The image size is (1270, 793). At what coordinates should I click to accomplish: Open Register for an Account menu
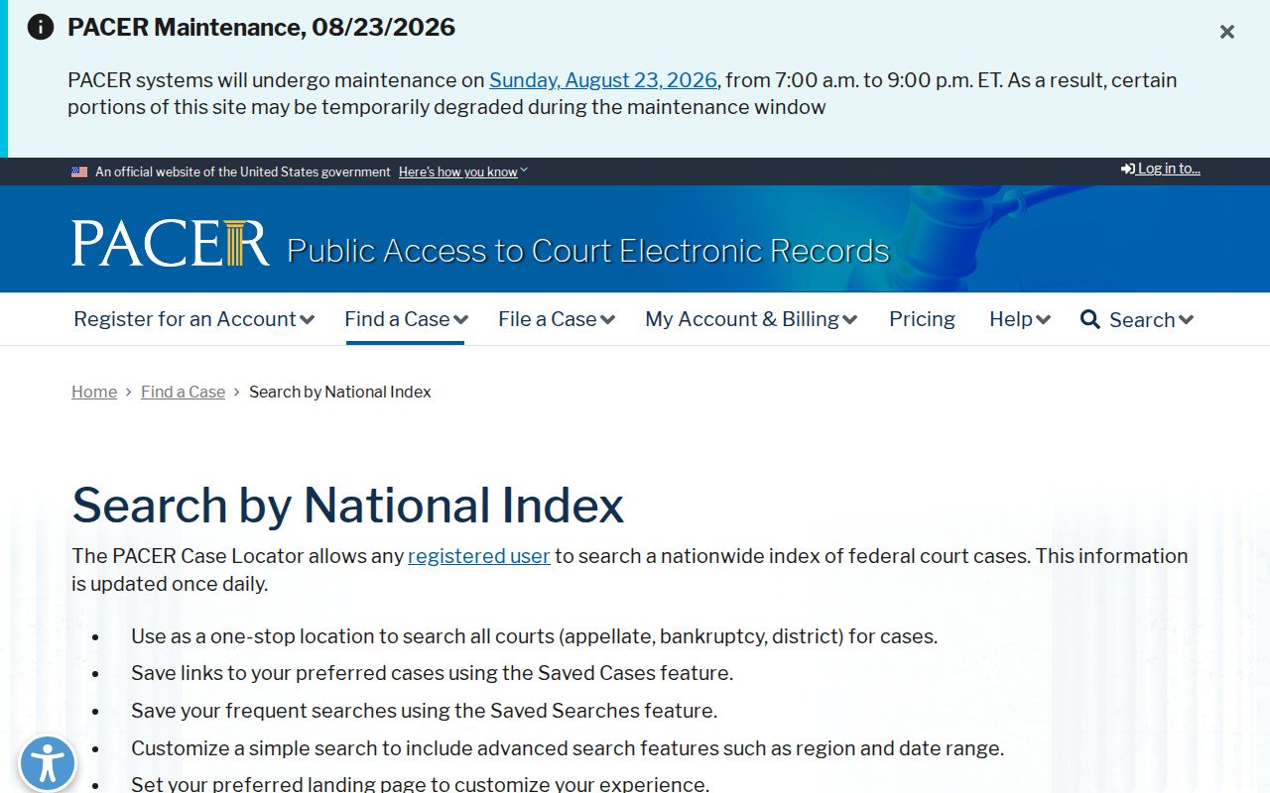point(193,319)
